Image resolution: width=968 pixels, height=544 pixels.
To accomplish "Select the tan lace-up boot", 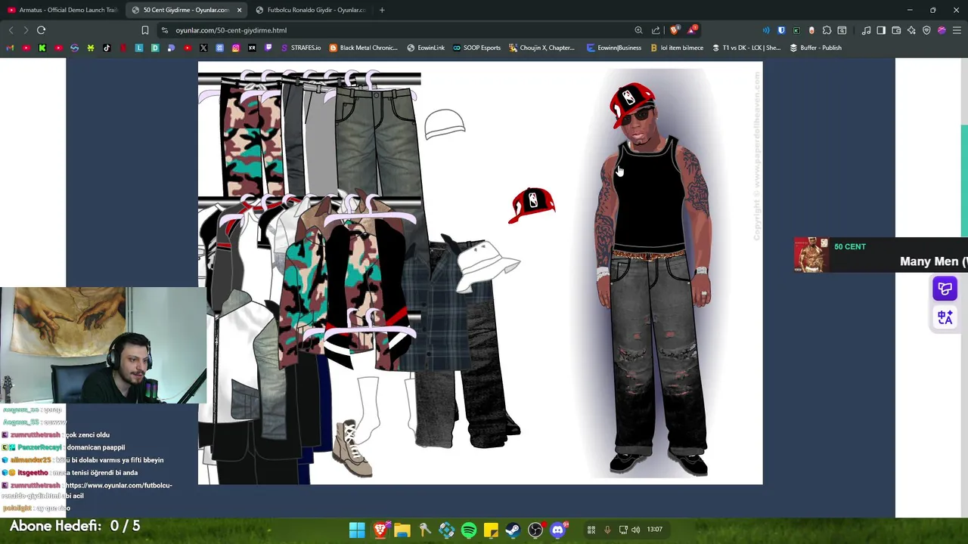I will [x=352, y=448].
